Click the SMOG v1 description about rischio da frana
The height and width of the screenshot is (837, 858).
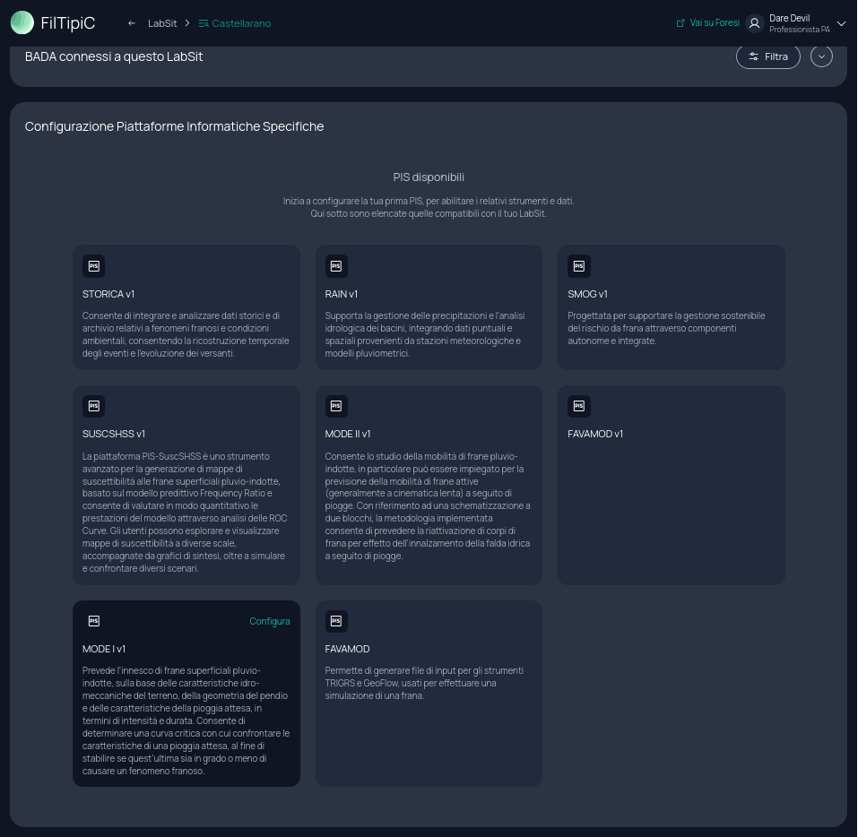666,328
